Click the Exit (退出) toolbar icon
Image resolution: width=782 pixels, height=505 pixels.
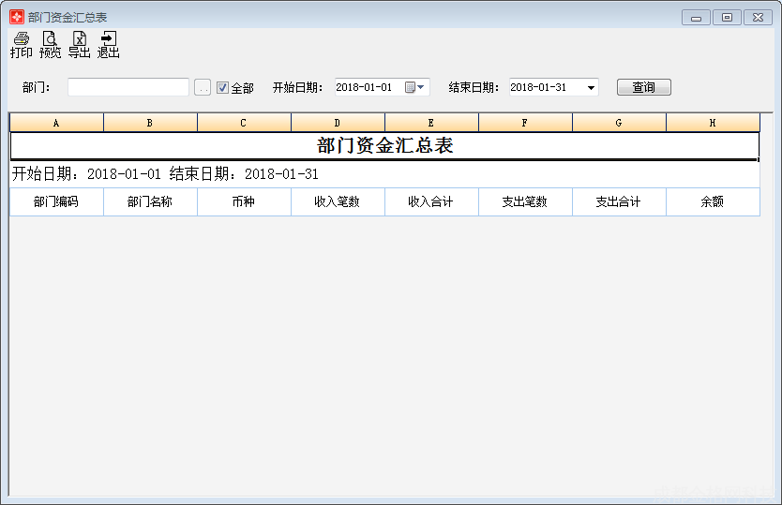[108, 44]
